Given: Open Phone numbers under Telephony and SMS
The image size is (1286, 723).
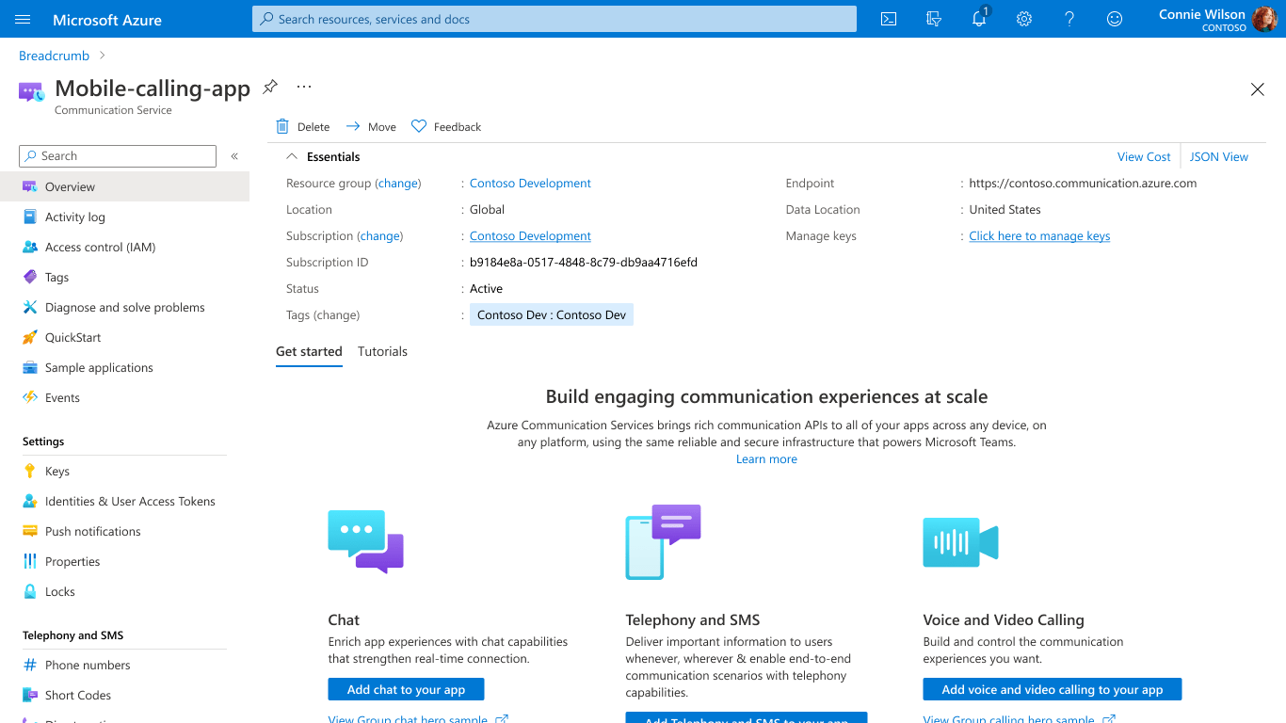Looking at the screenshot, I should tap(88, 665).
